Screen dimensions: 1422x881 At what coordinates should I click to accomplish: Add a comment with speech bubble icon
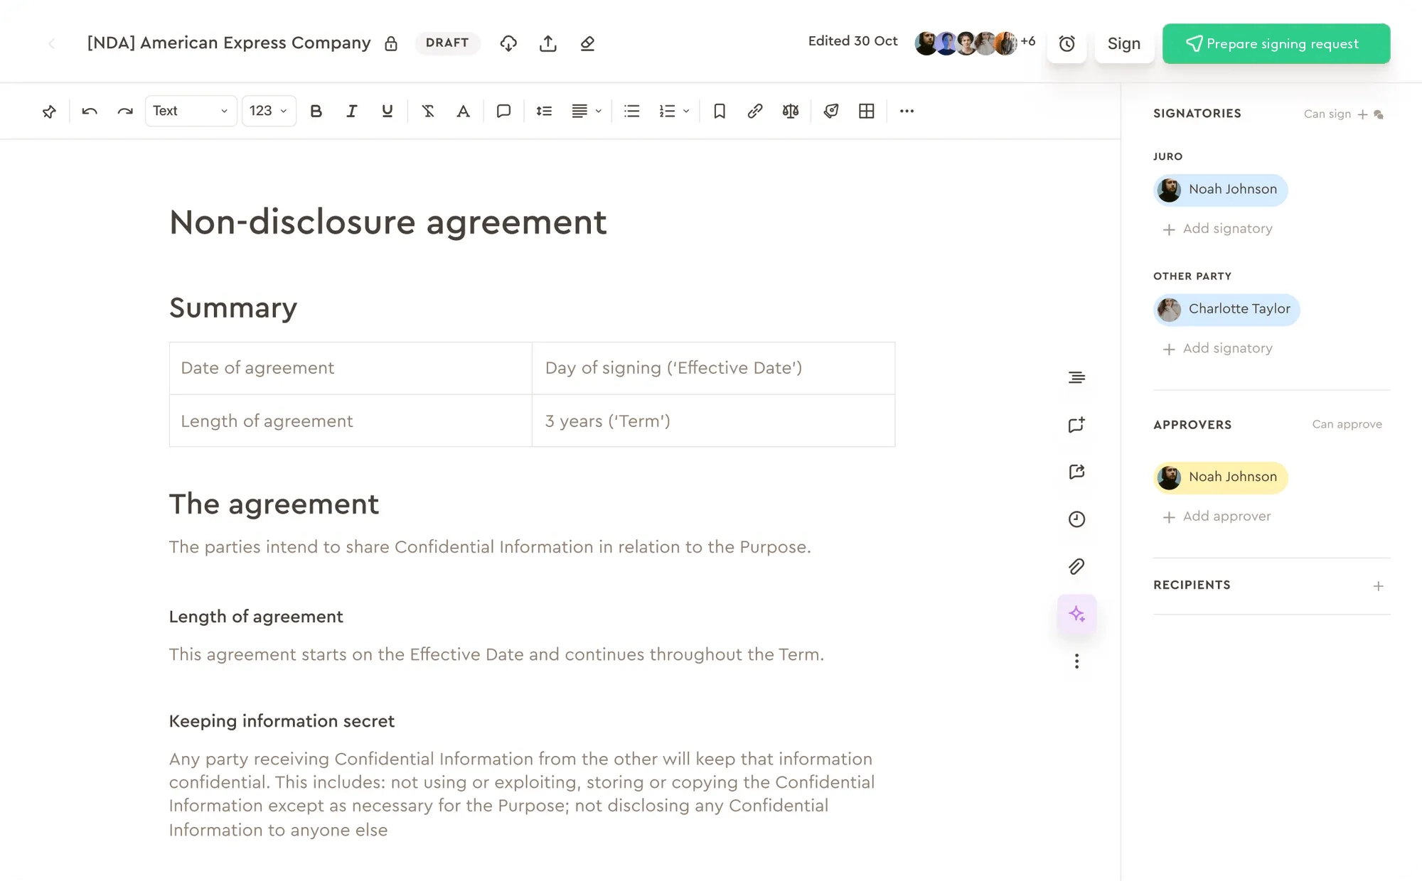coord(503,111)
